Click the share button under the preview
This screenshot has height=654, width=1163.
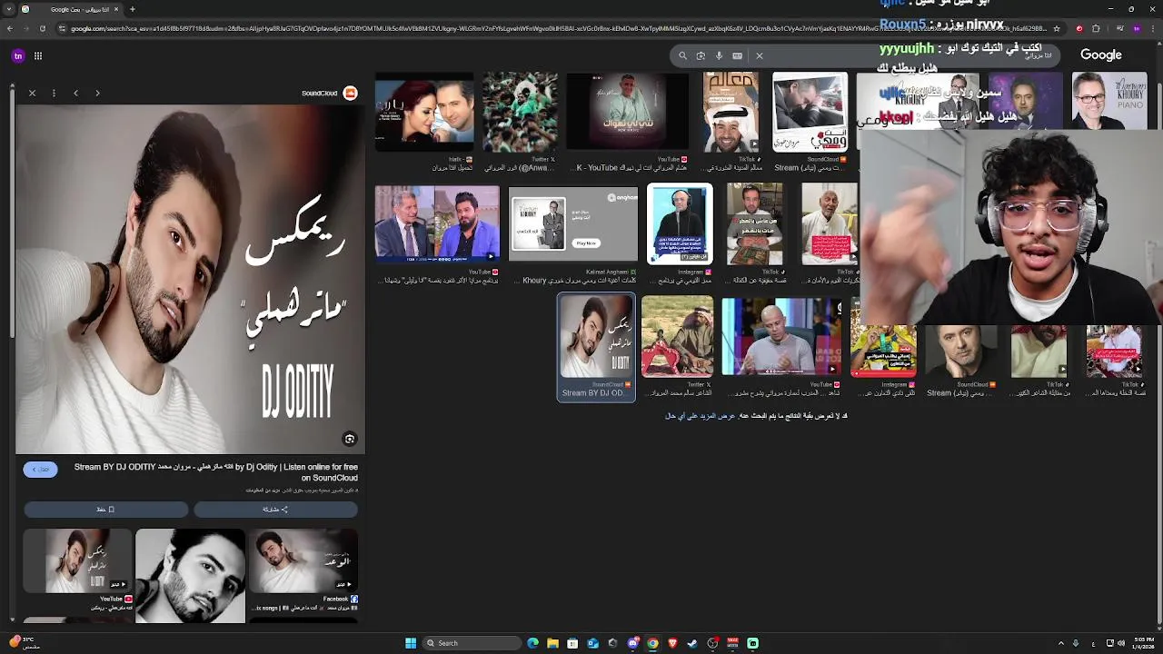tap(275, 510)
